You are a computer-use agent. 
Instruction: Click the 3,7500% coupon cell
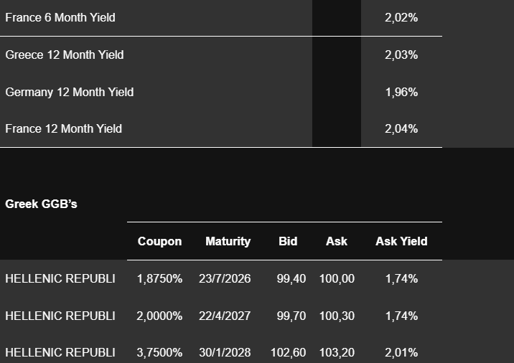(x=159, y=353)
